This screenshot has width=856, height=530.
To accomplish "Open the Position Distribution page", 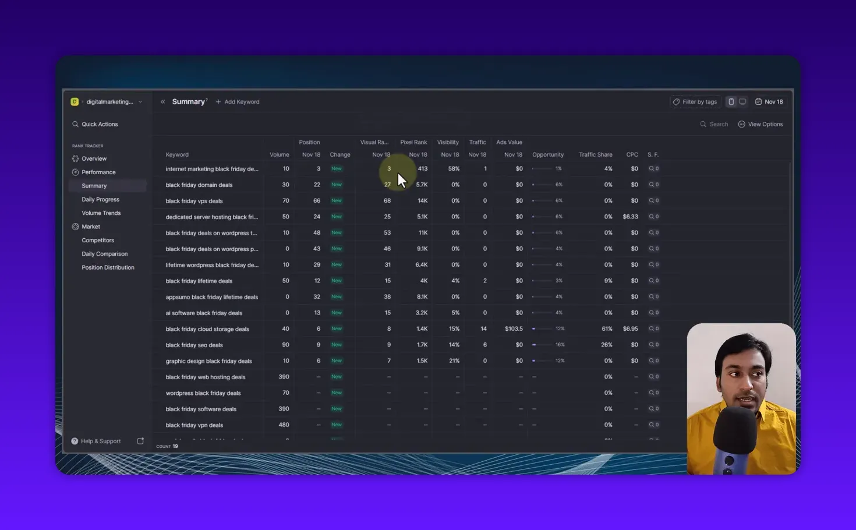I will click(x=108, y=267).
